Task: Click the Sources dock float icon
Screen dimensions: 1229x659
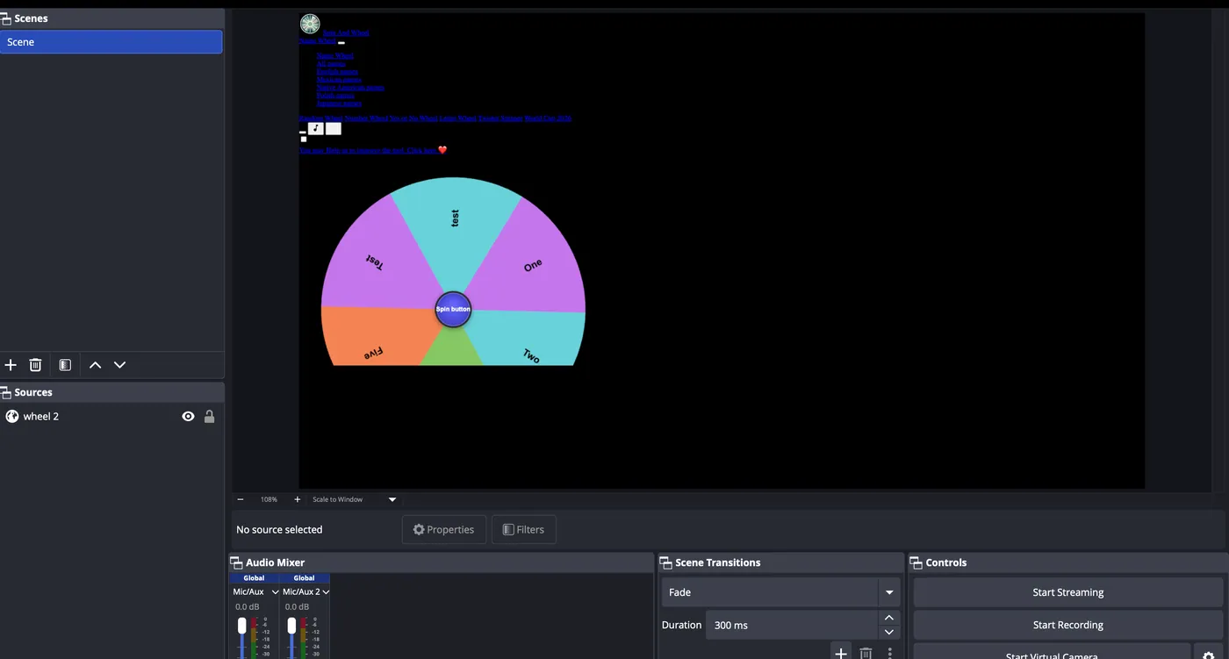Action: pos(5,392)
